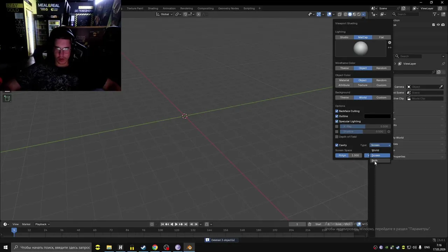Switch to material preview shading icon
This screenshot has height=252, width=448.
(354, 14)
